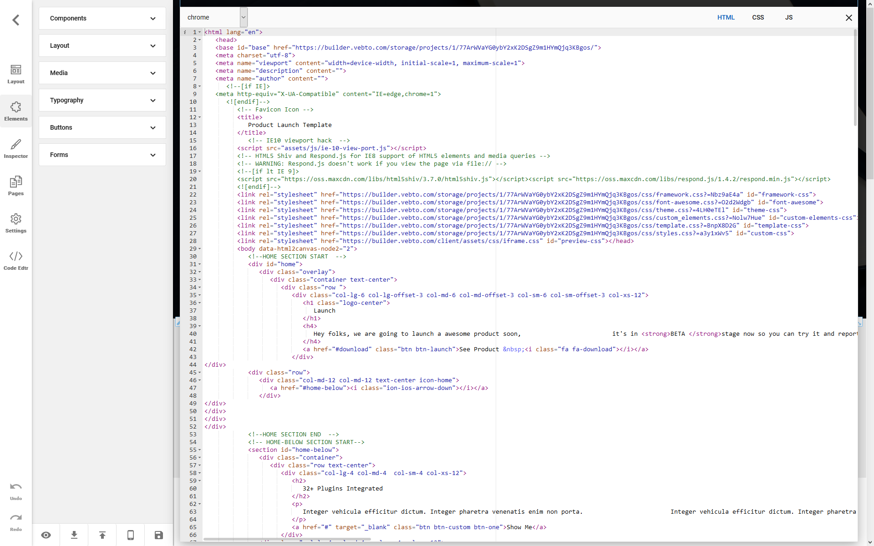
Task: Open the Pages panel
Action: (x=16, y=186)
